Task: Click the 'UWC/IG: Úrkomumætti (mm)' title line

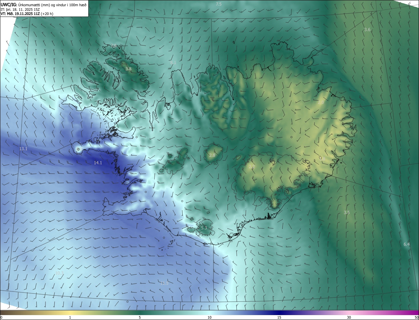Action: pyautogui.click(x=44, y=5)
